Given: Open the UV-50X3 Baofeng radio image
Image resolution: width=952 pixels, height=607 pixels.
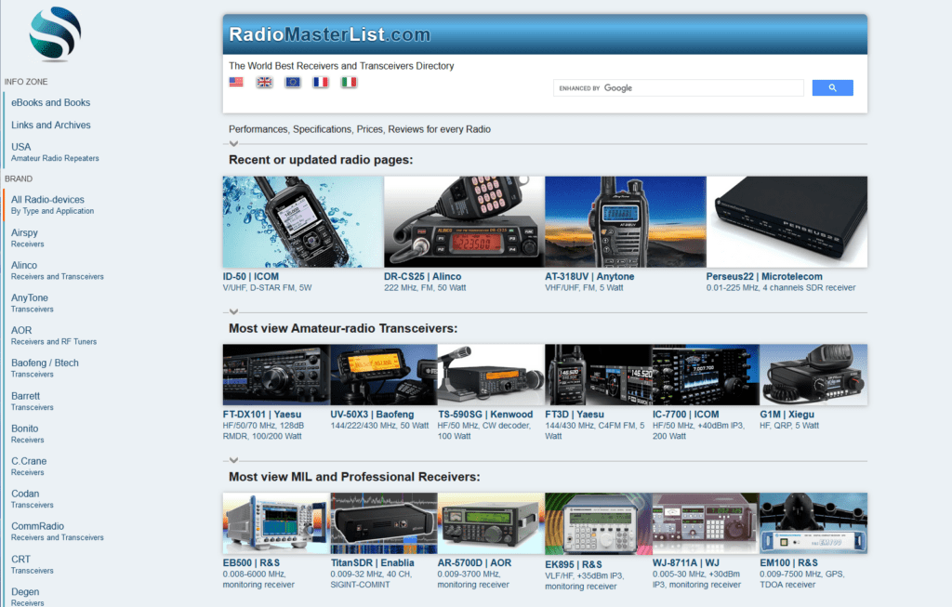Looking at the screenshot, I should tap(384, 375).
